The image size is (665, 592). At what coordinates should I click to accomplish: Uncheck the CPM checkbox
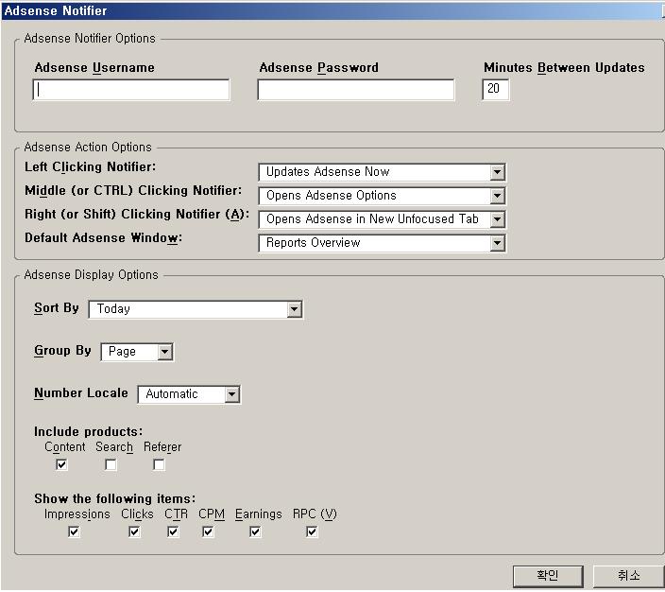coord(208,531)
